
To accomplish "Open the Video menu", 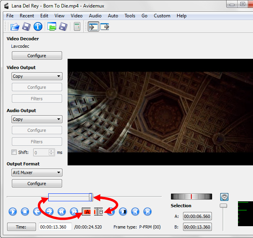I will [x=76, y=16].
